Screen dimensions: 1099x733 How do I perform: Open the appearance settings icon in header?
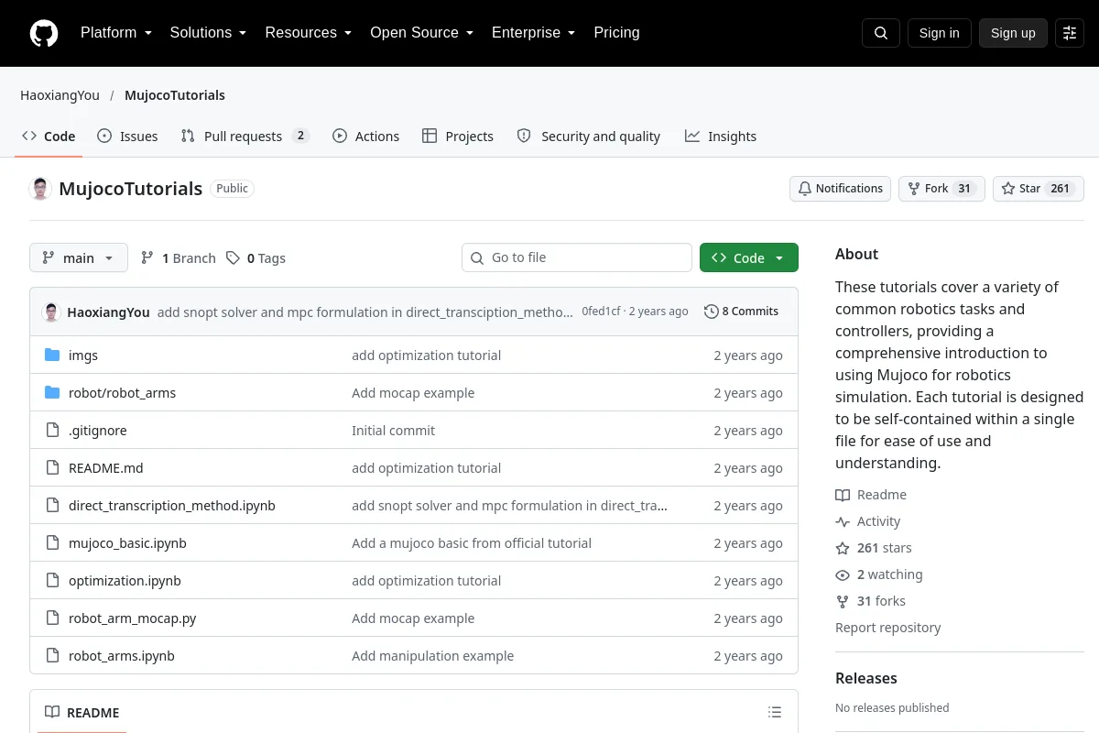(1070, 33)
